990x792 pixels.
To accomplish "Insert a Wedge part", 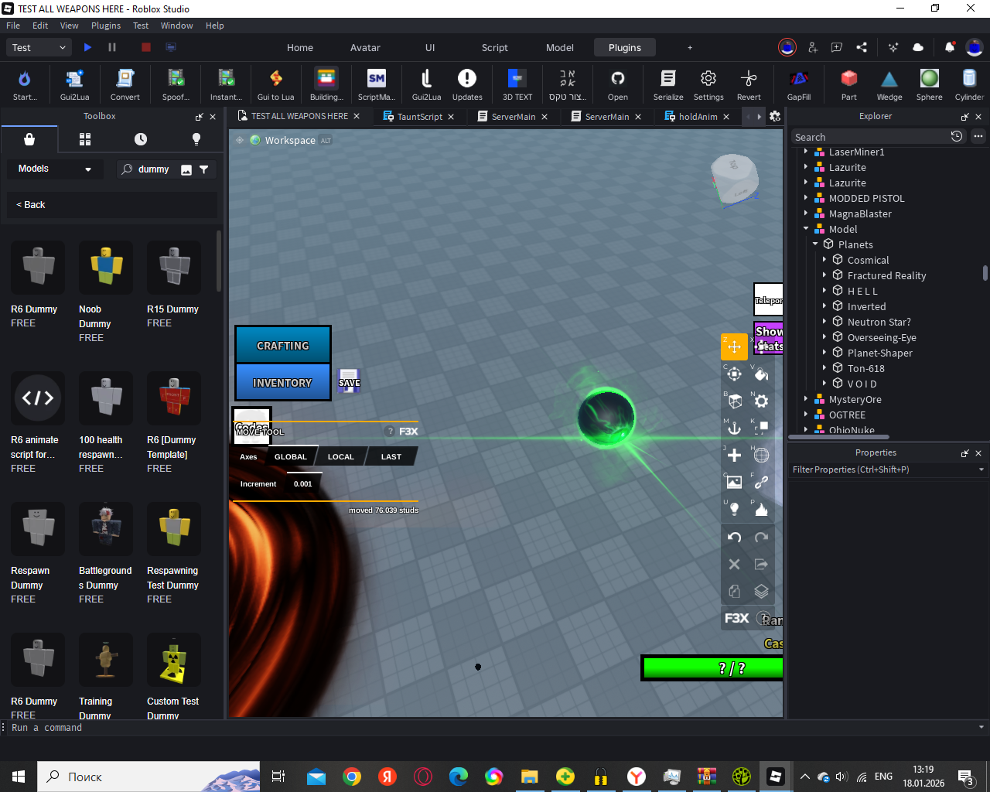I will pyautogui.click(x=889, y=84).
